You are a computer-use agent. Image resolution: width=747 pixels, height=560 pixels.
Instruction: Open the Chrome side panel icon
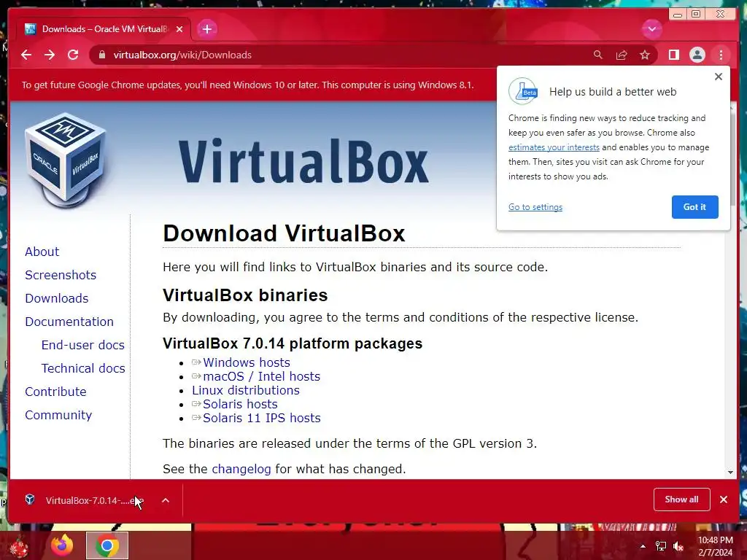(x=673, y=55)
